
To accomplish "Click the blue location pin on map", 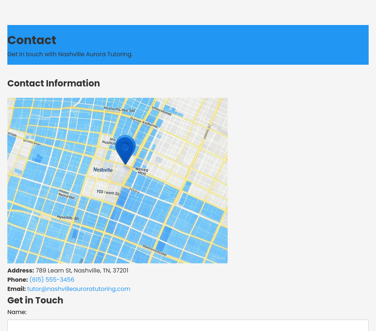I will pyautogui.click(x=125, y=148).
